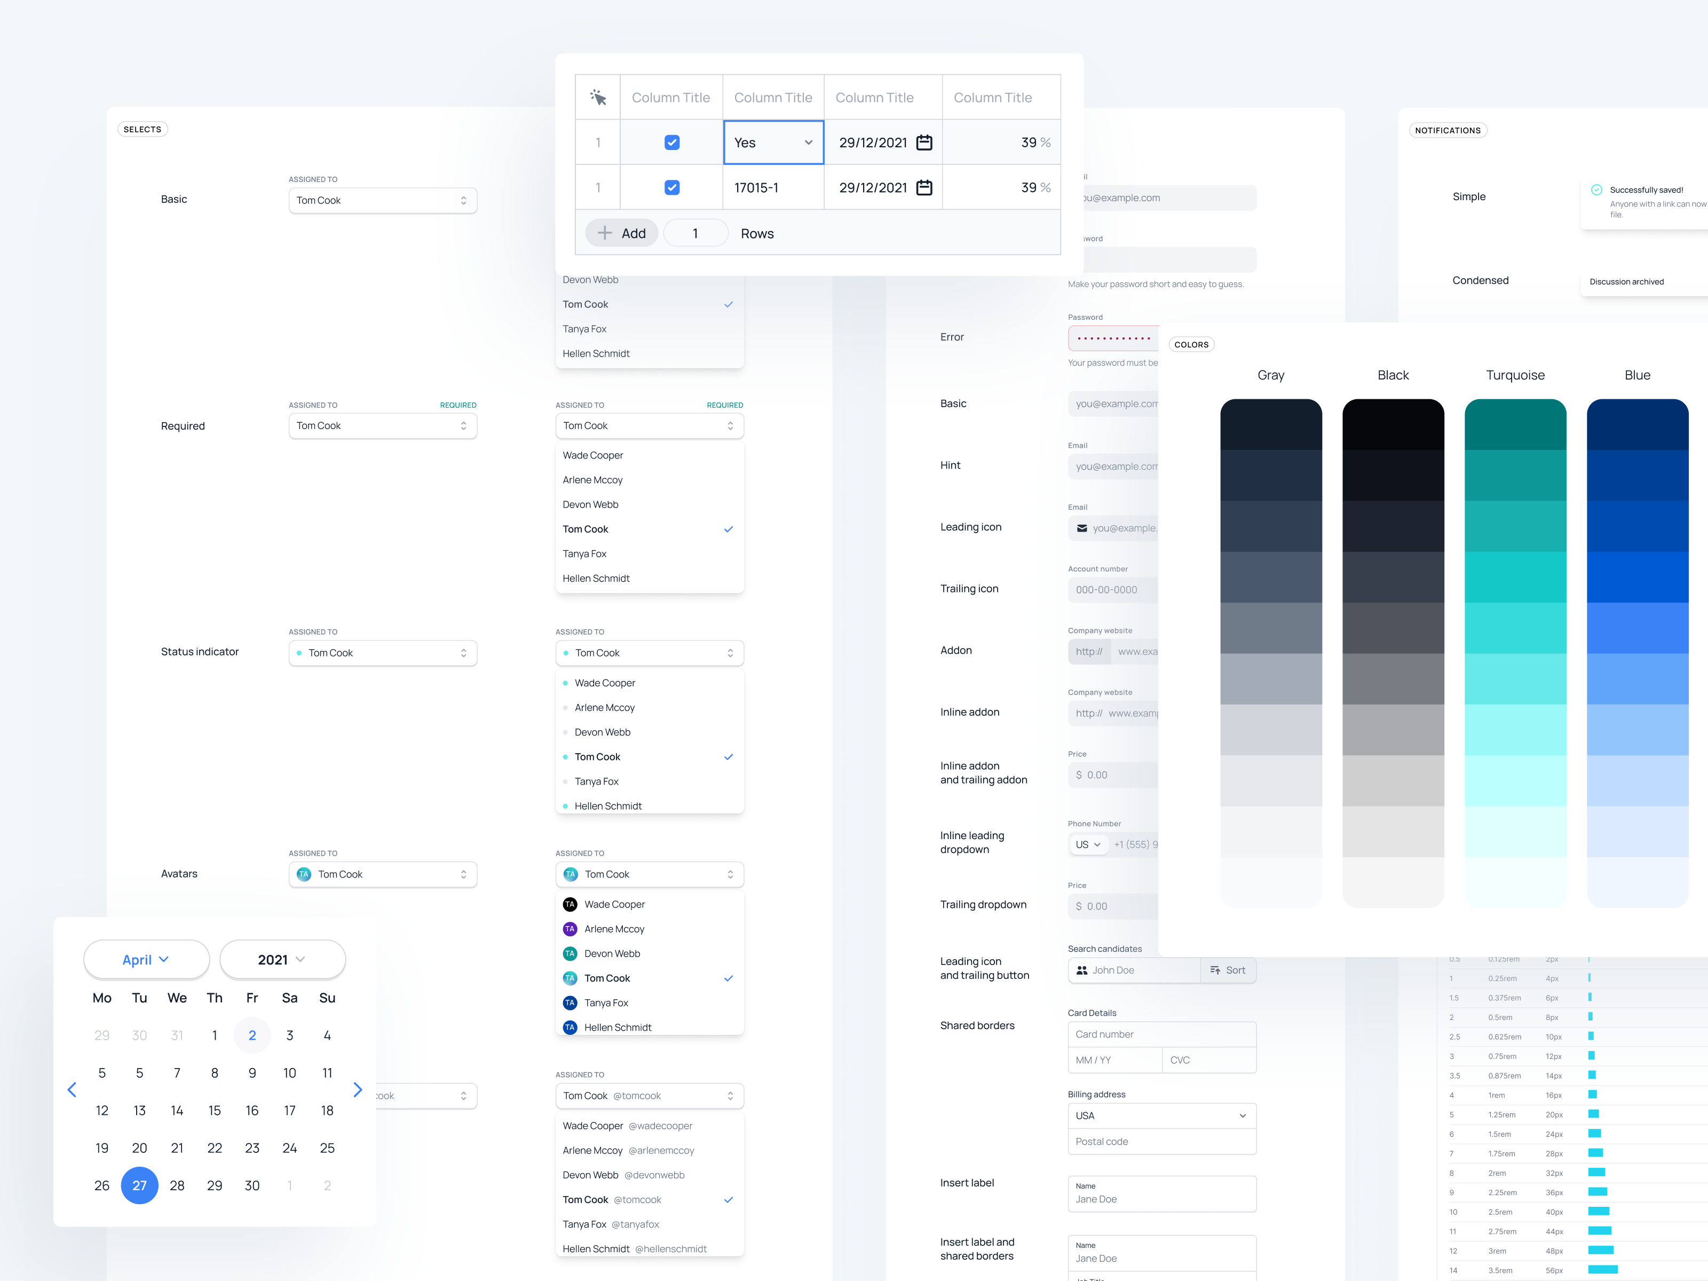Go to previous month using the left arrow

pos(72,1089)
